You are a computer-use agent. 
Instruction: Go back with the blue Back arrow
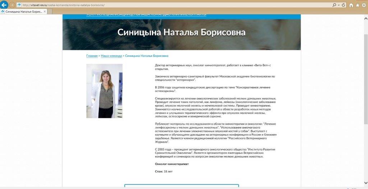click(x=4, y=5)
